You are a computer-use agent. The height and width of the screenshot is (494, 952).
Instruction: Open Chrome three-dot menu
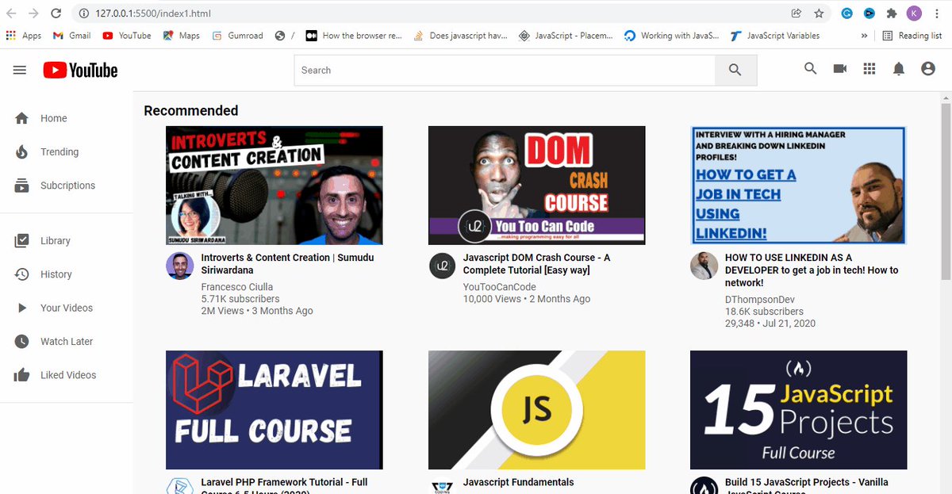pos(937,13)
